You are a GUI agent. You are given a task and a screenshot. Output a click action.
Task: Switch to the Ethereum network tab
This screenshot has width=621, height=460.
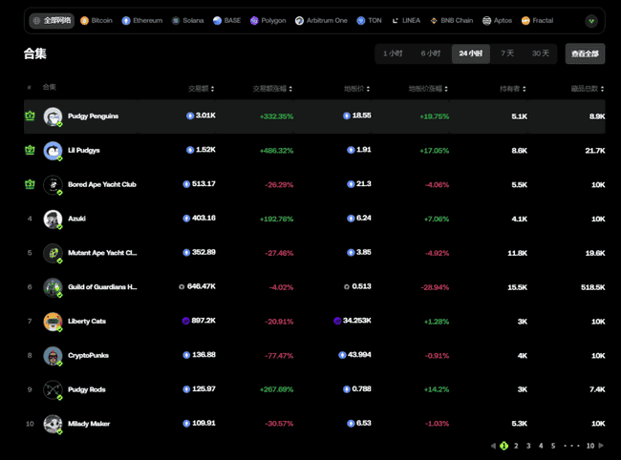pos(142,20)
